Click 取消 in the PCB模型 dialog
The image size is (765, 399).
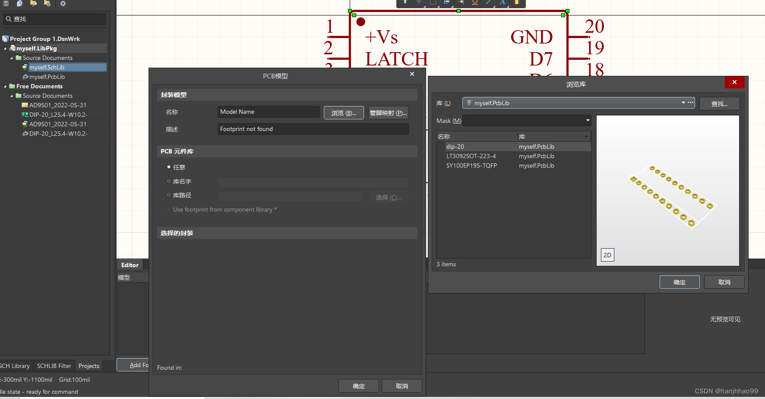(401, 386)
